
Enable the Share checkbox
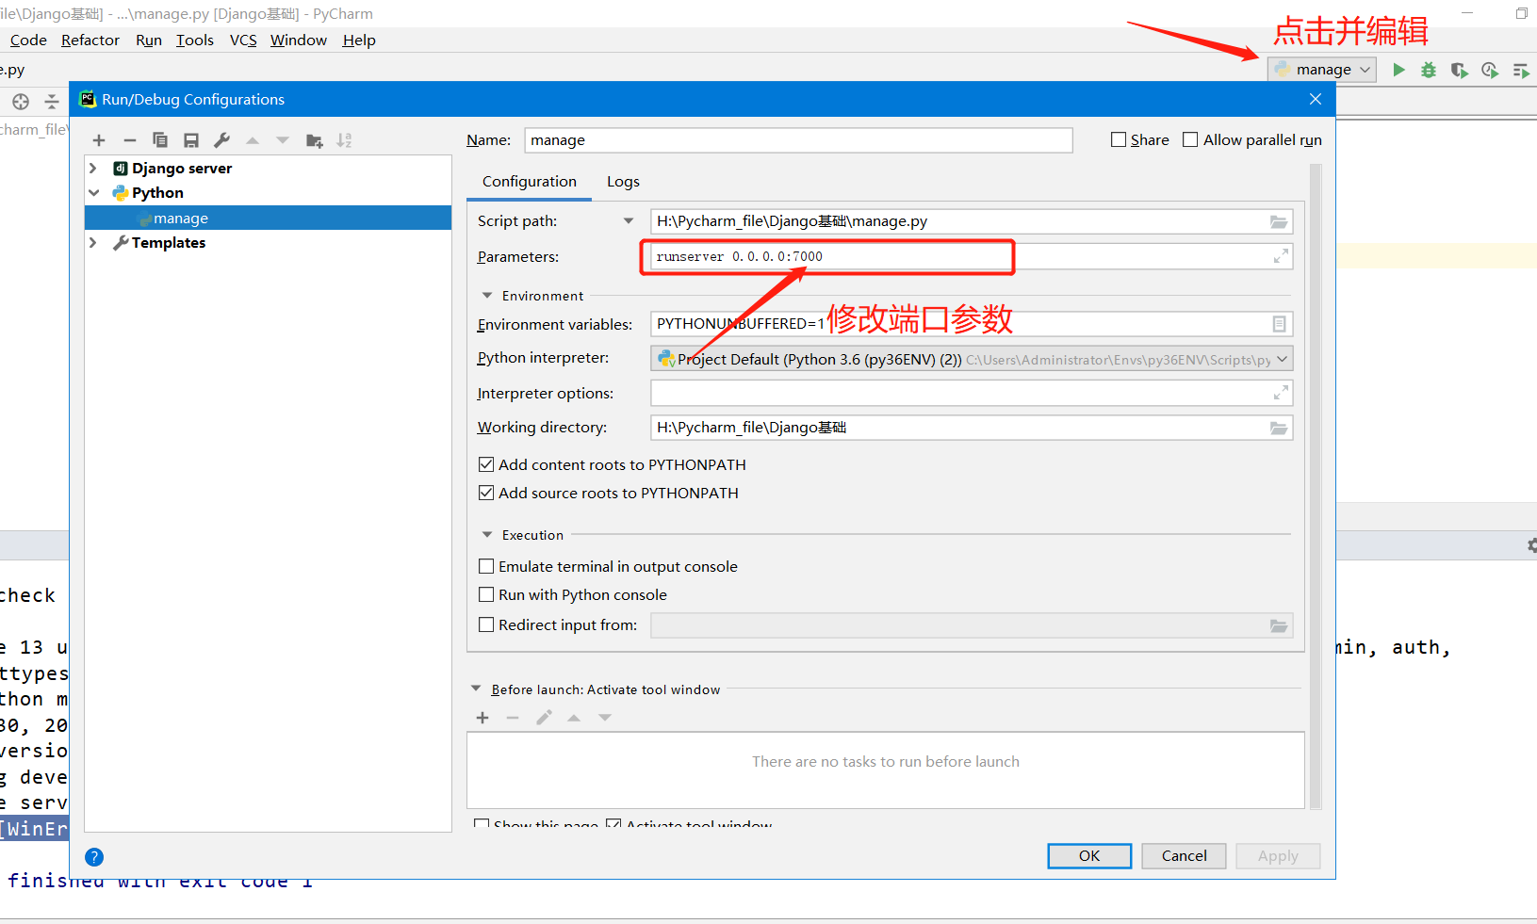click(x=1118, y=139)
